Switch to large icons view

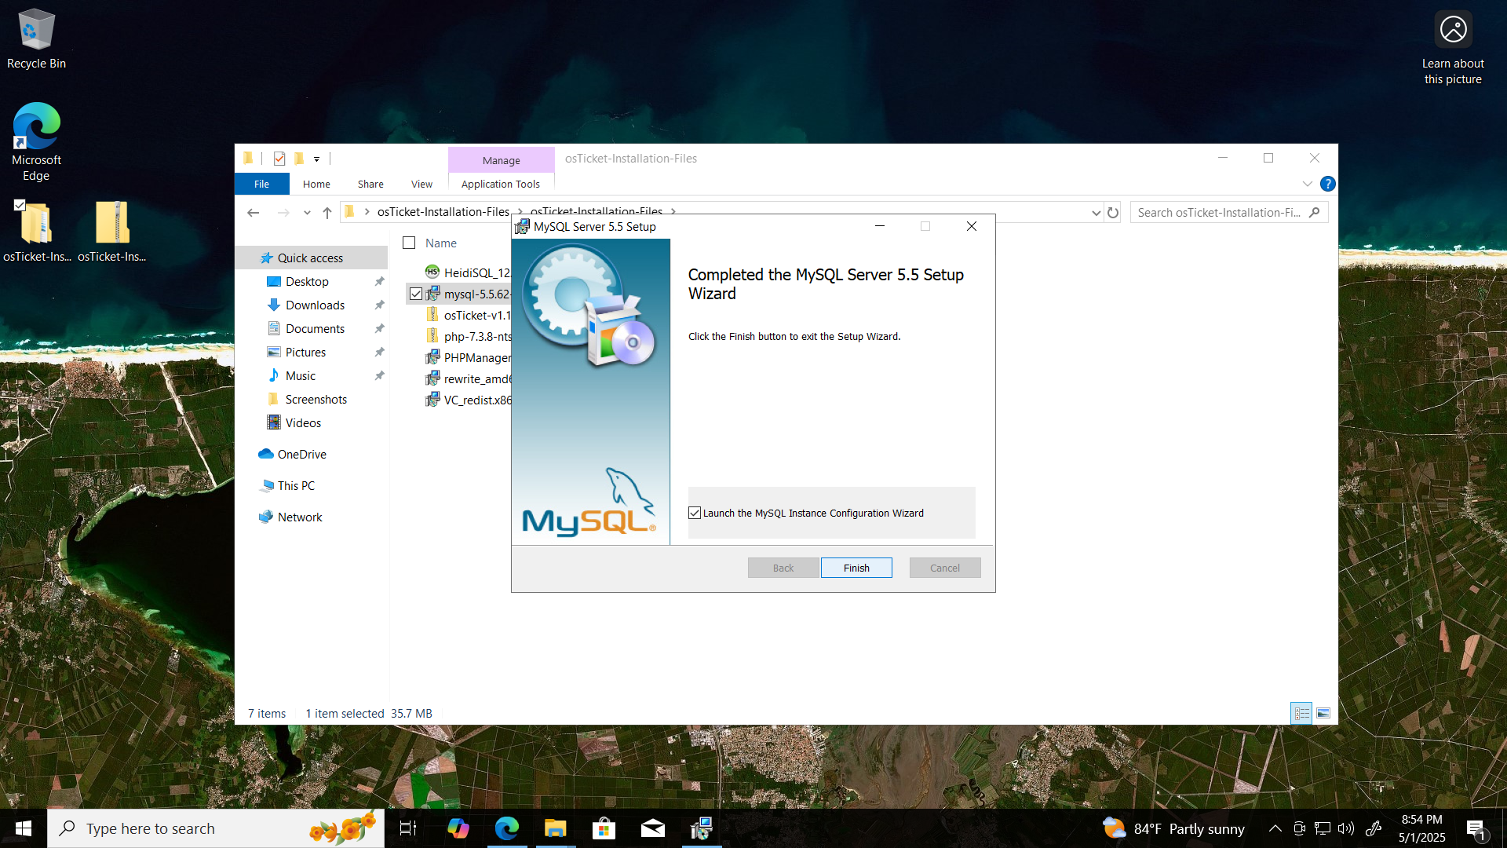1323,713
